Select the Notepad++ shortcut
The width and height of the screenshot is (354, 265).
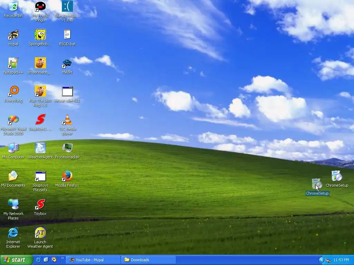point(13,66)
